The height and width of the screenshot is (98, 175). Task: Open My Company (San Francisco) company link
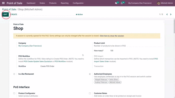(x=30, y=46)
